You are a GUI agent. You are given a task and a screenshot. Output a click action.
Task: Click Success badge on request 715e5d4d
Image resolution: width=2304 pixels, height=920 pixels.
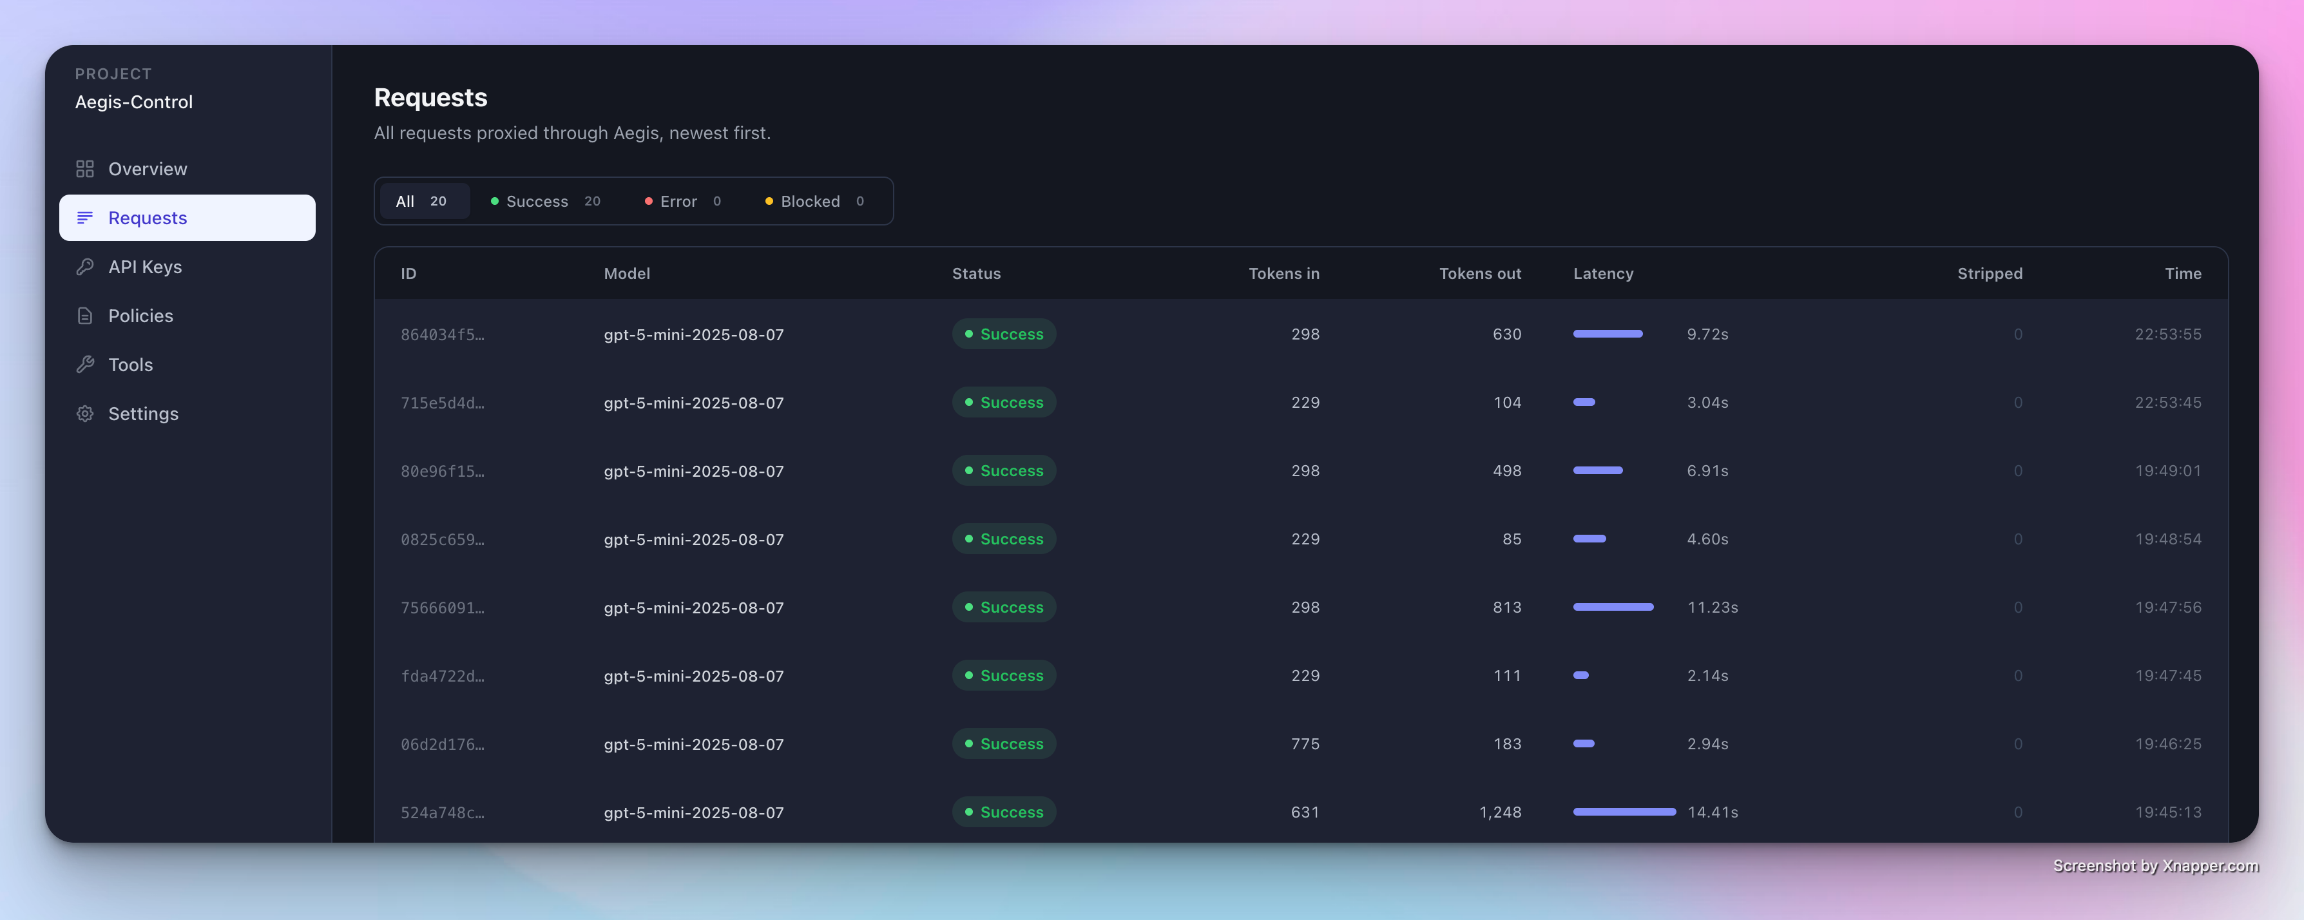pyautogui.click(x=1004, y=402)
